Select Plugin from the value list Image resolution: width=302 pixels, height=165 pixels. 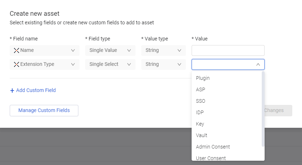click(x=203, y=78)
